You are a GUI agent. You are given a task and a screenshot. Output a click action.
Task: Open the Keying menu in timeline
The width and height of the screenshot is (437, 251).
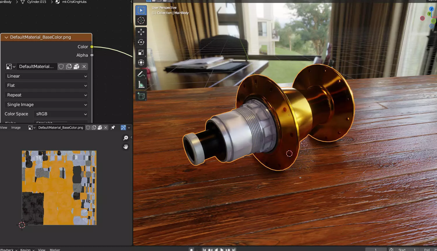(27, 250)
